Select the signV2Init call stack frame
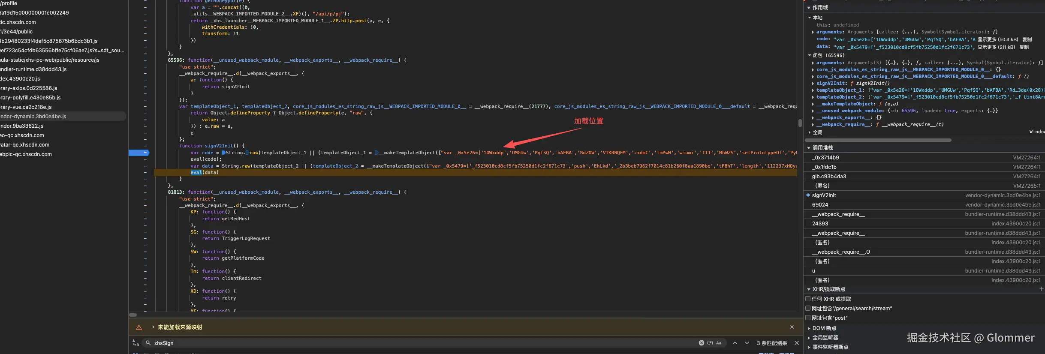Image resolution: width=1045 pixels, height=354 pixels. [824, 195]
